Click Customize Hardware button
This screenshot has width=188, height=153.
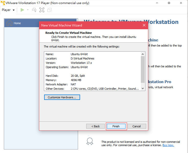(x=62, y=97)
